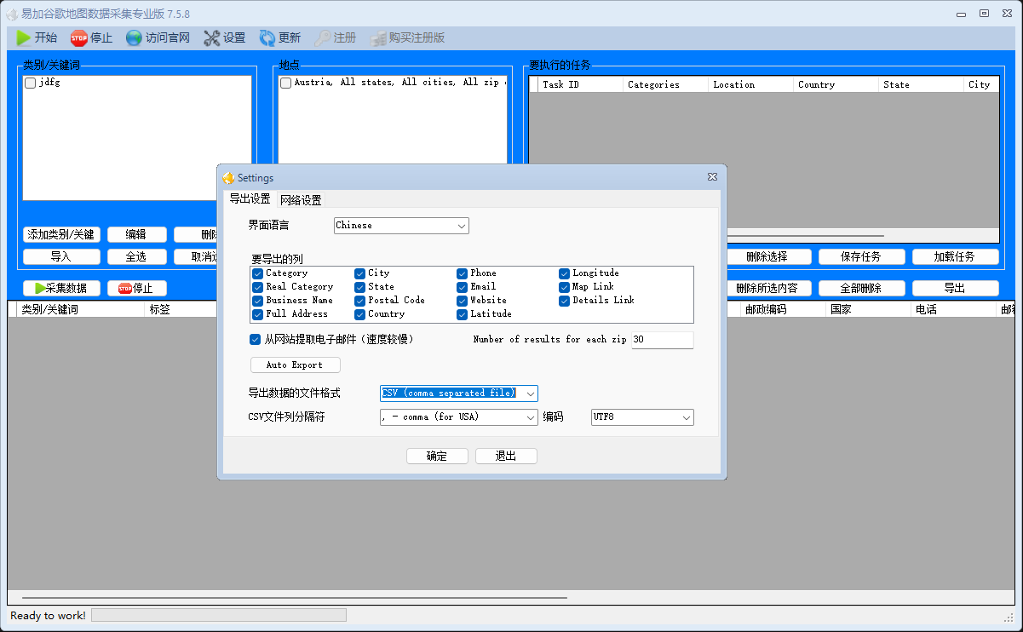
Task: Click the Settings dialog title icon
Action: click(x=228, y=178)
